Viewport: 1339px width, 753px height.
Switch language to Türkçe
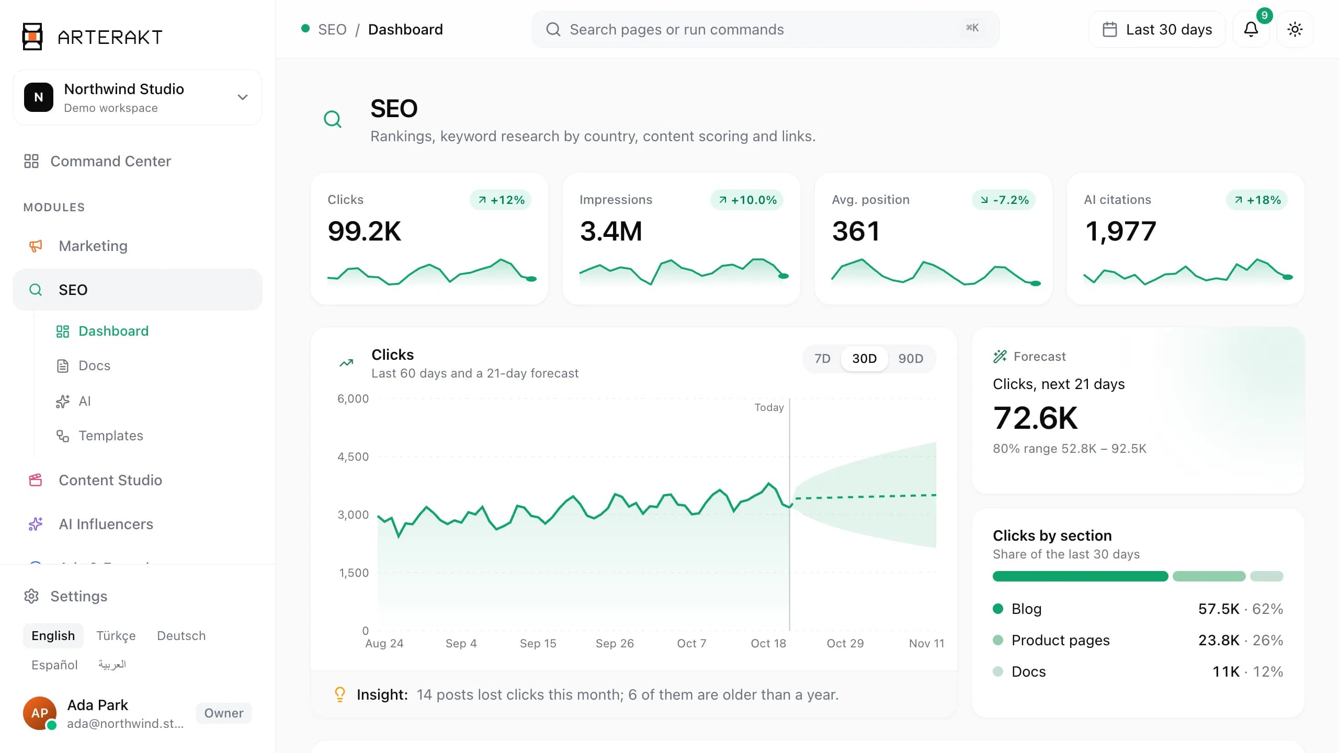click(116, 636)
